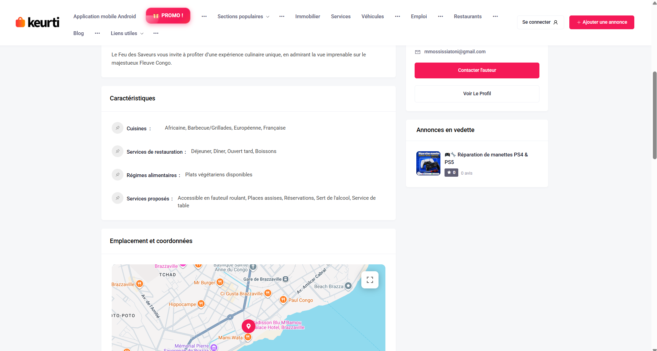This screenshot has height=351, width=657.
Task: Click the pin icon beside Régimes alimentaires
Action: point(118,175)
